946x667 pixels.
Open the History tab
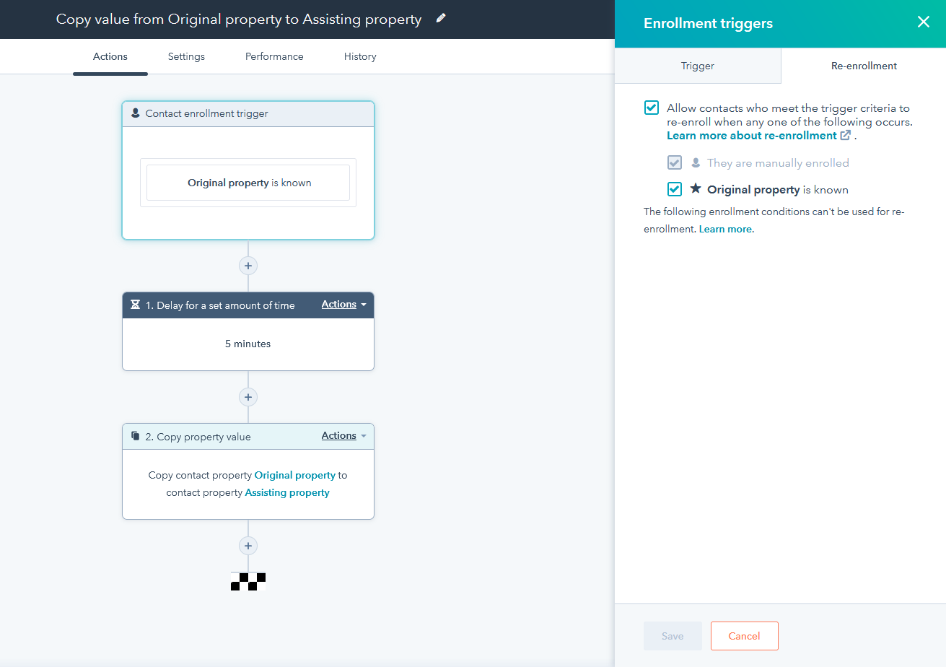360,56
